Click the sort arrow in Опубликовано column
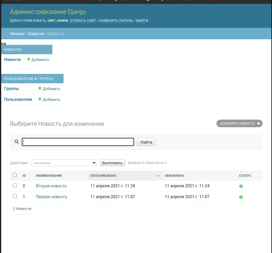The height and width of the screenshot is (253, 272). pyautogui.click(x=158, y=176)
